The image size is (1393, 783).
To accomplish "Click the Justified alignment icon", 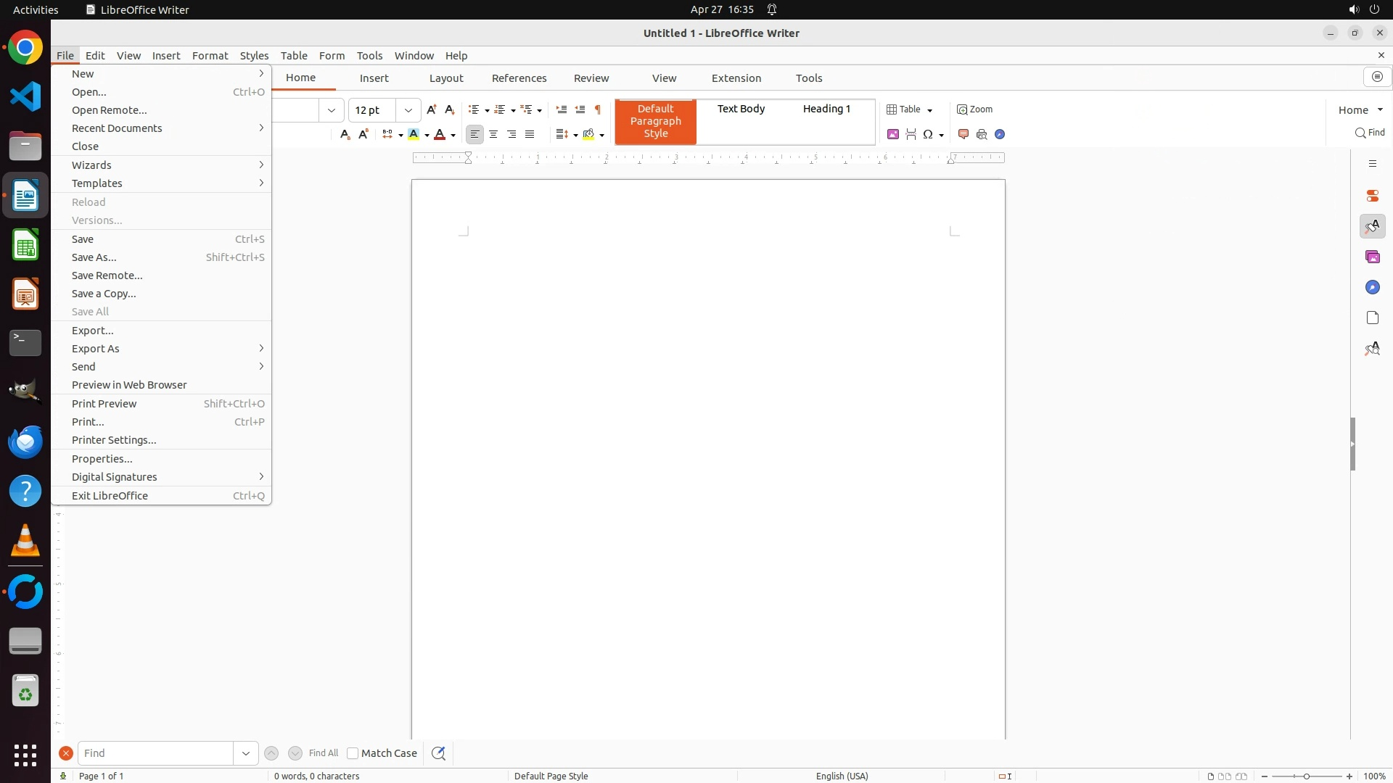I will click(x=530, y=134).
